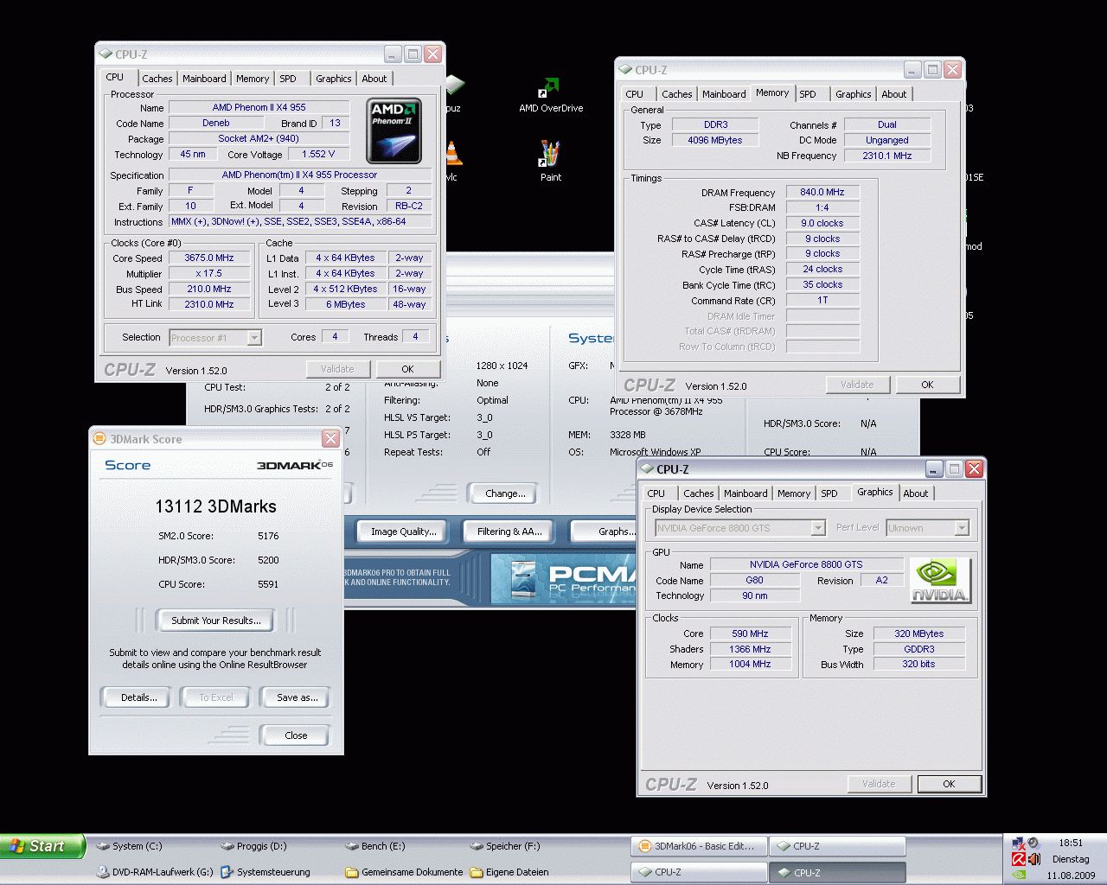1107x885 pixels.
Task: Click the GPU name NVIDIA GeForce 8800 GTS
Action: coord(806,564)
